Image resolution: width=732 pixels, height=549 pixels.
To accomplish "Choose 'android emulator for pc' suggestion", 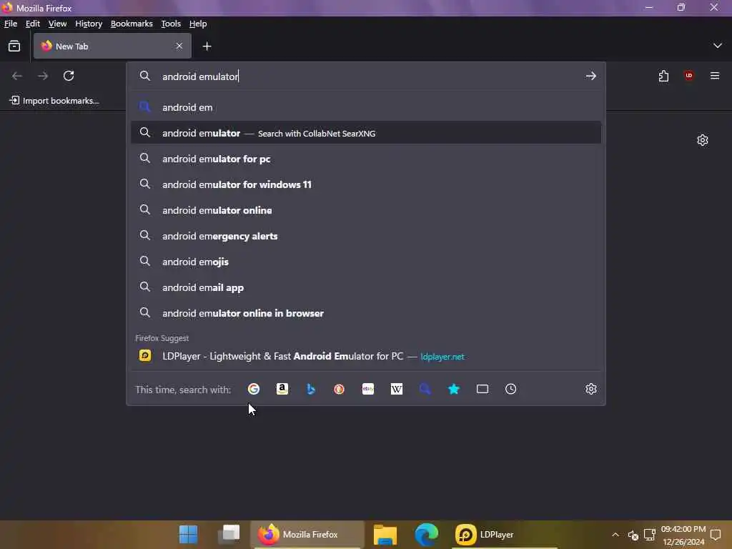I will pyautogui.click(x=366, y=159).
